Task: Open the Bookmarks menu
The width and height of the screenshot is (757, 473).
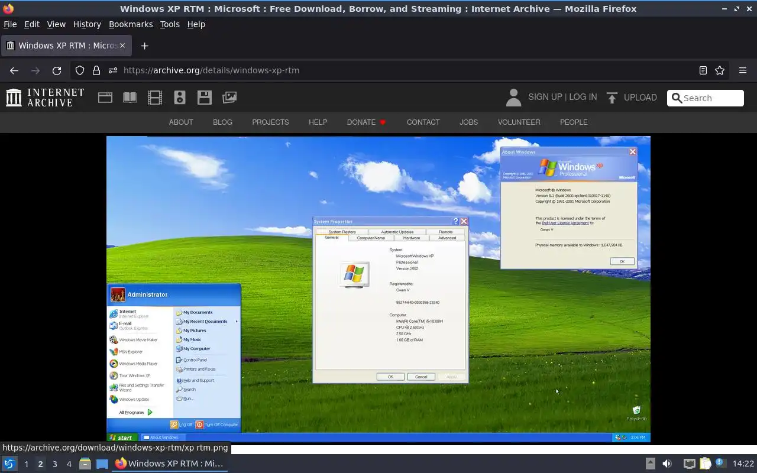Action: point(131,24)
